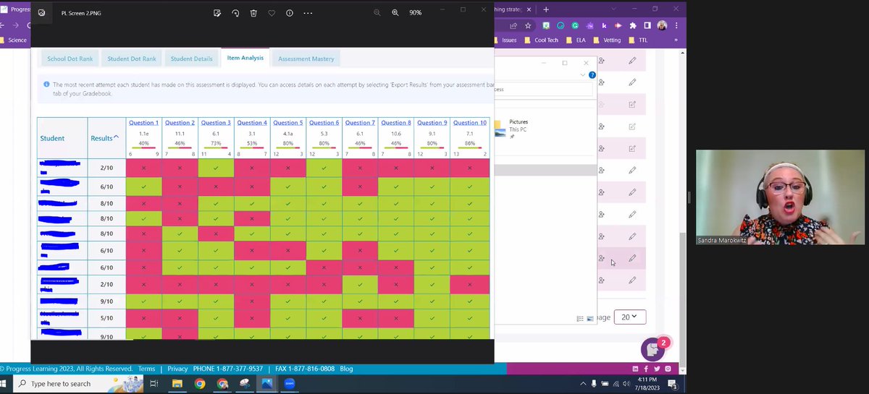The image size is (869, 394).
Task: Open the See more options menu in Photos
Action: point(308,13)
